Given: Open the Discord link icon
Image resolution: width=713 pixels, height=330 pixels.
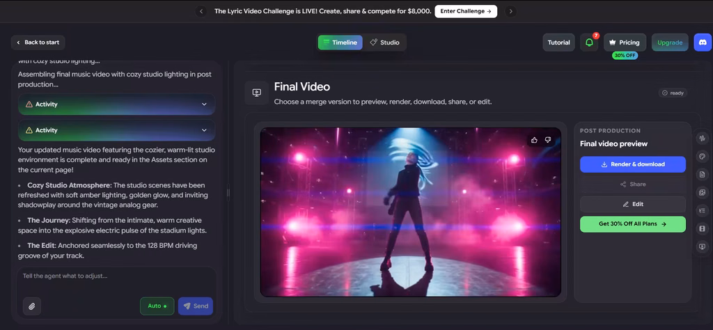Looking at the screenshot, I should [703, 42].
